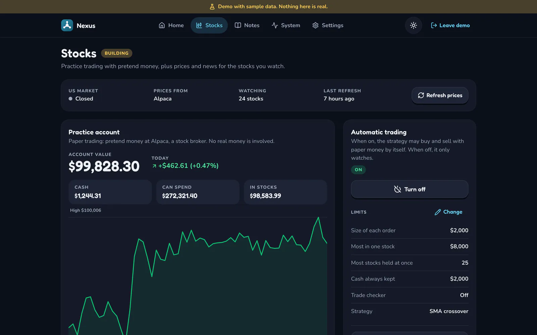This screenshot has width=537, height=335.
Task: Click the Can Spend $272,321.40 card
Action: click(198, 192)
